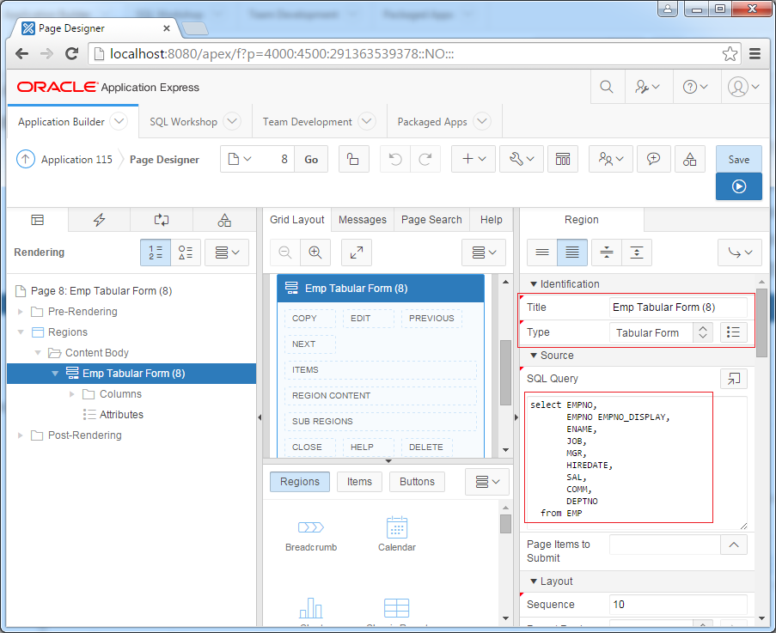Open the team development people menu
Viewport: 776px width, 633px height.
pos(611,159)
